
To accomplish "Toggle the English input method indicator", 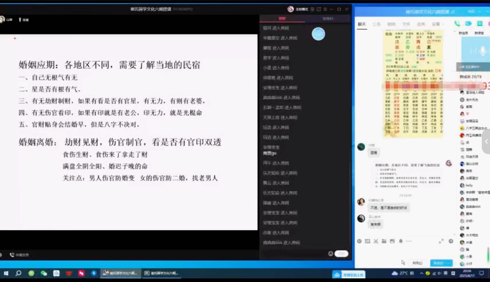I will [446, 273].
